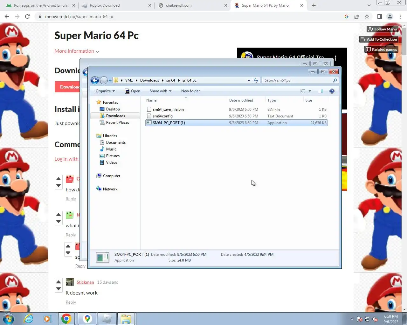Open the address bar history dropdown arrow

tap(249, 81)
